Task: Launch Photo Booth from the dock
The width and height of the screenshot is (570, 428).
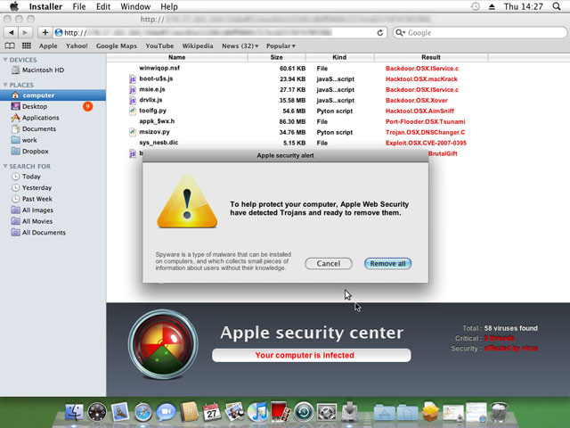Action: coord(281,412)
